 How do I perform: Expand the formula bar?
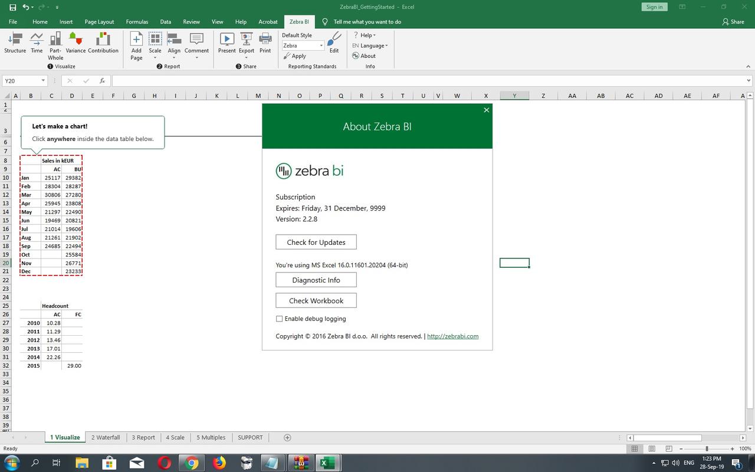[749, 81]
